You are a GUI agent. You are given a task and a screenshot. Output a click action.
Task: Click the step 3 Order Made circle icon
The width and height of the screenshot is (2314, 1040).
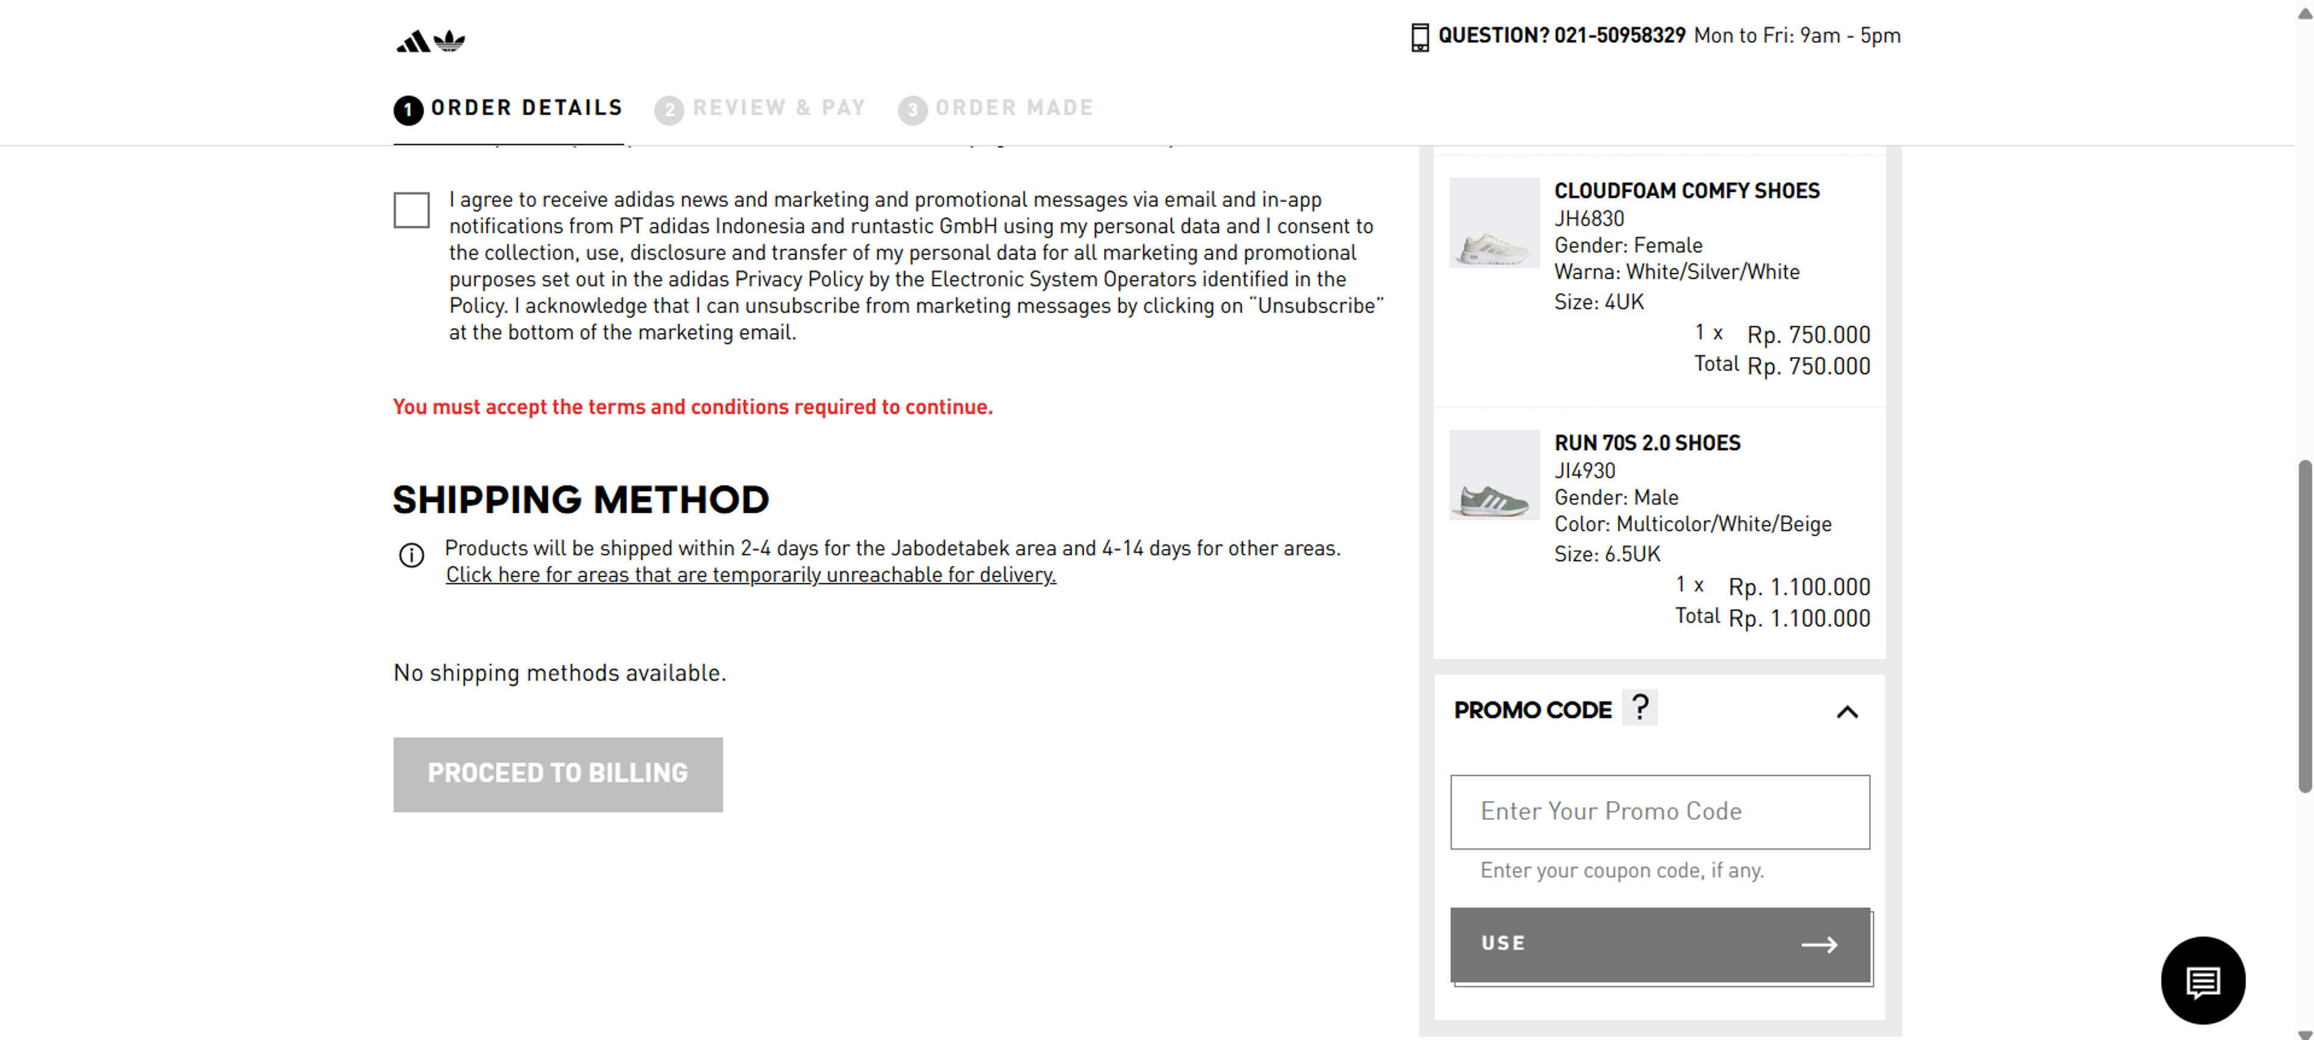click(x=912, y=110)
